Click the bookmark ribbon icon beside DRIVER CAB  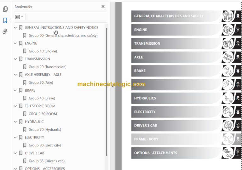point(21,153)
